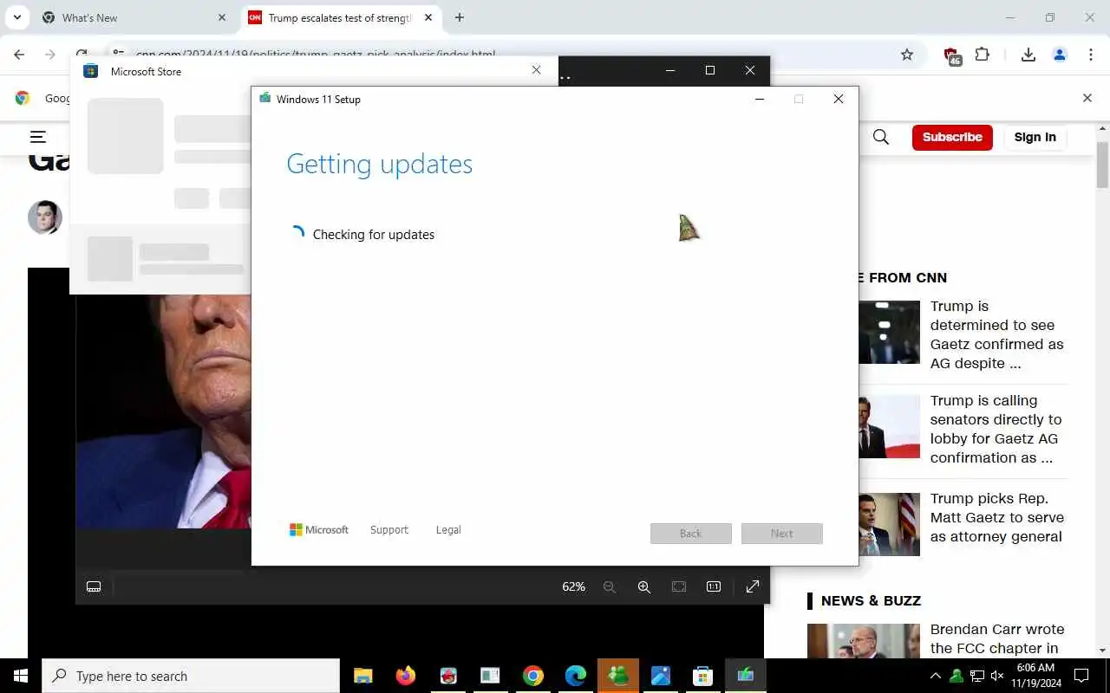Viewport: 1110px width, 693px height.
Task: Open article Trump is determined to see Gaetz confirmed
Action: pyautogui.click(x=997, y=334)
